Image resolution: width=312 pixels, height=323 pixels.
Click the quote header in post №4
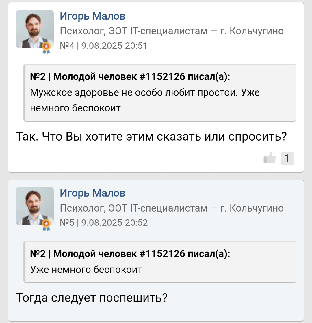tap(130, 77)
